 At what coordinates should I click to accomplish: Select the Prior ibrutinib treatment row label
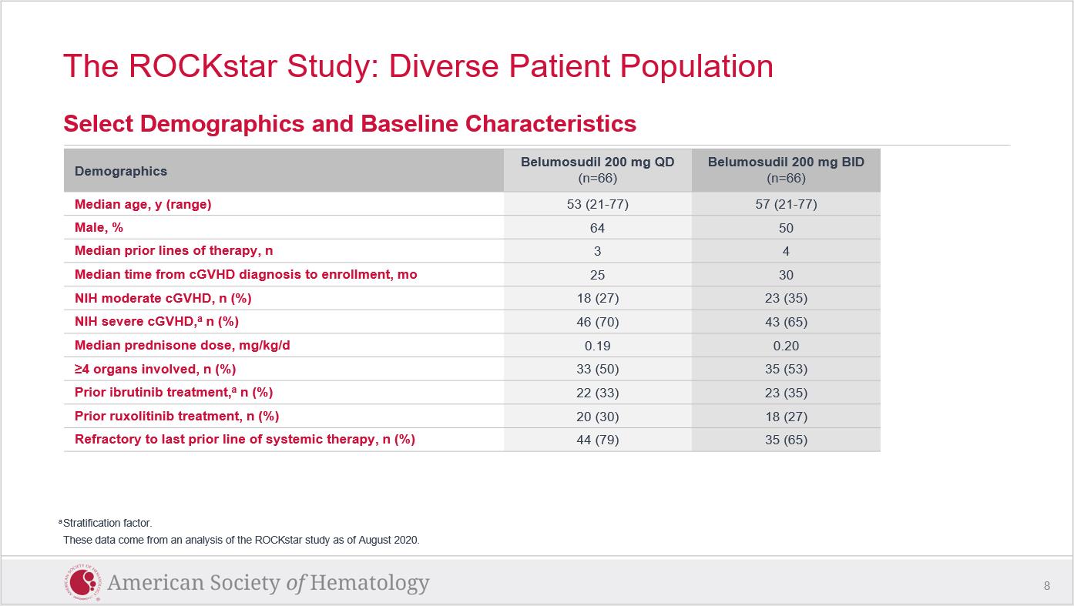tap(174, 393)
